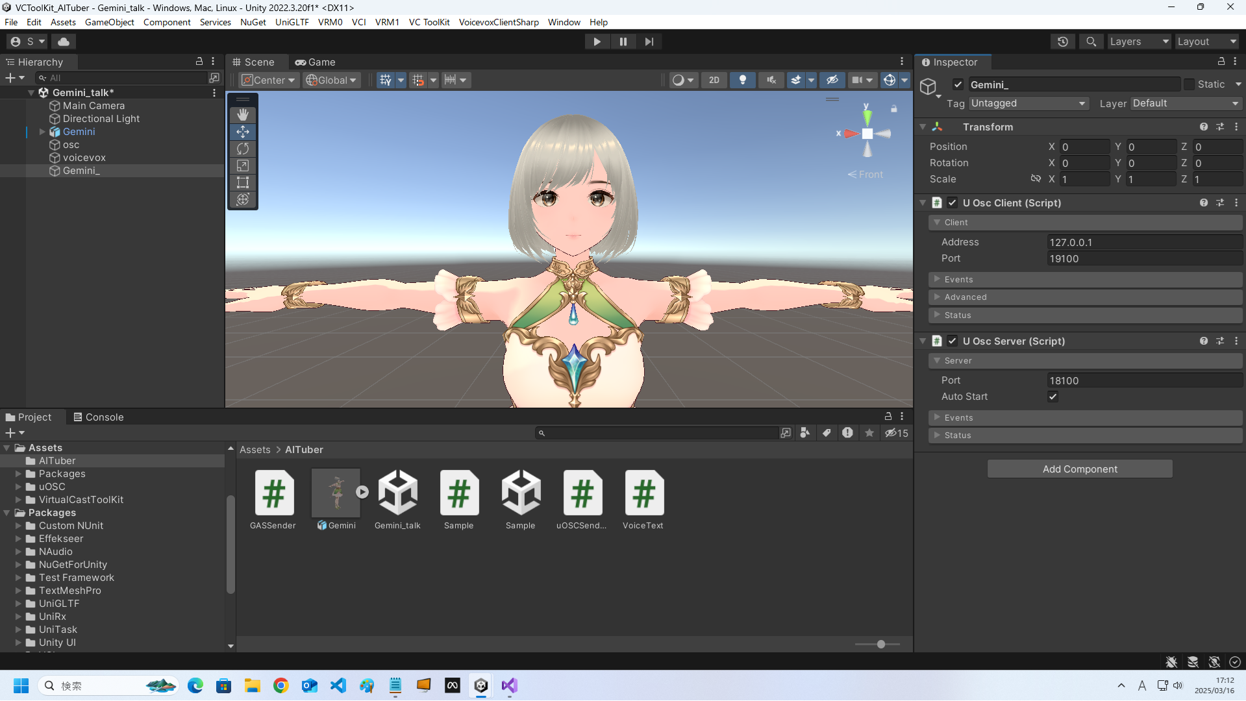Screen dimensions: 1246x701
Task: Switch to the Console tab
Action: (99, 417)
